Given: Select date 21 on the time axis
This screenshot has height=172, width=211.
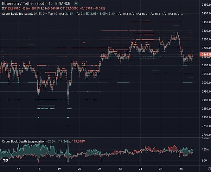Looking at the screenshot, I should click(x=100, y=168).
